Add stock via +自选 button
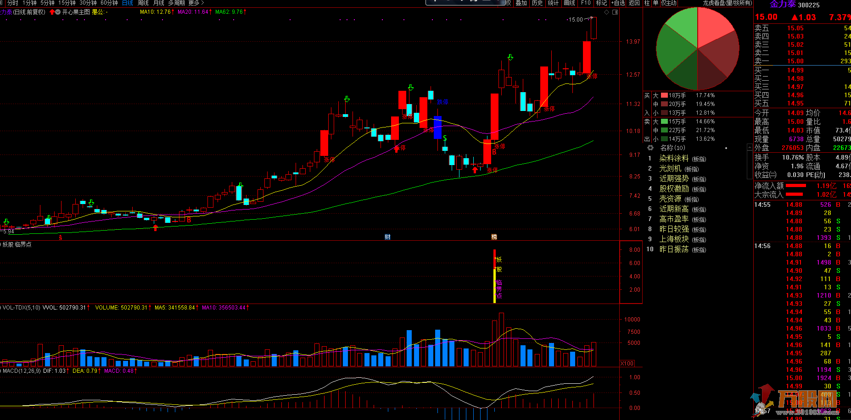Screen dimensions: 851x420 point(618,3)
